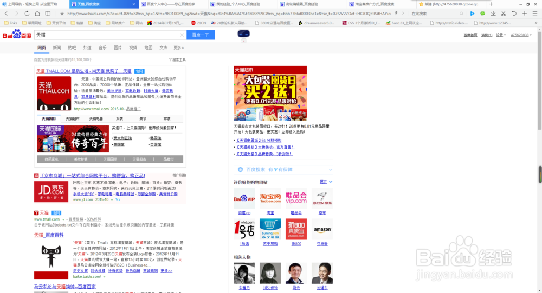Open the 【天猫电器城】6s 分期预购 link
The image size is (542, 293).
[259, 141]
